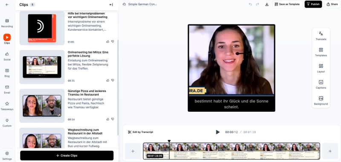Screen dimensions: 341x162
Task: Open Edit by Transcript
Action: (x=141, y=132)
